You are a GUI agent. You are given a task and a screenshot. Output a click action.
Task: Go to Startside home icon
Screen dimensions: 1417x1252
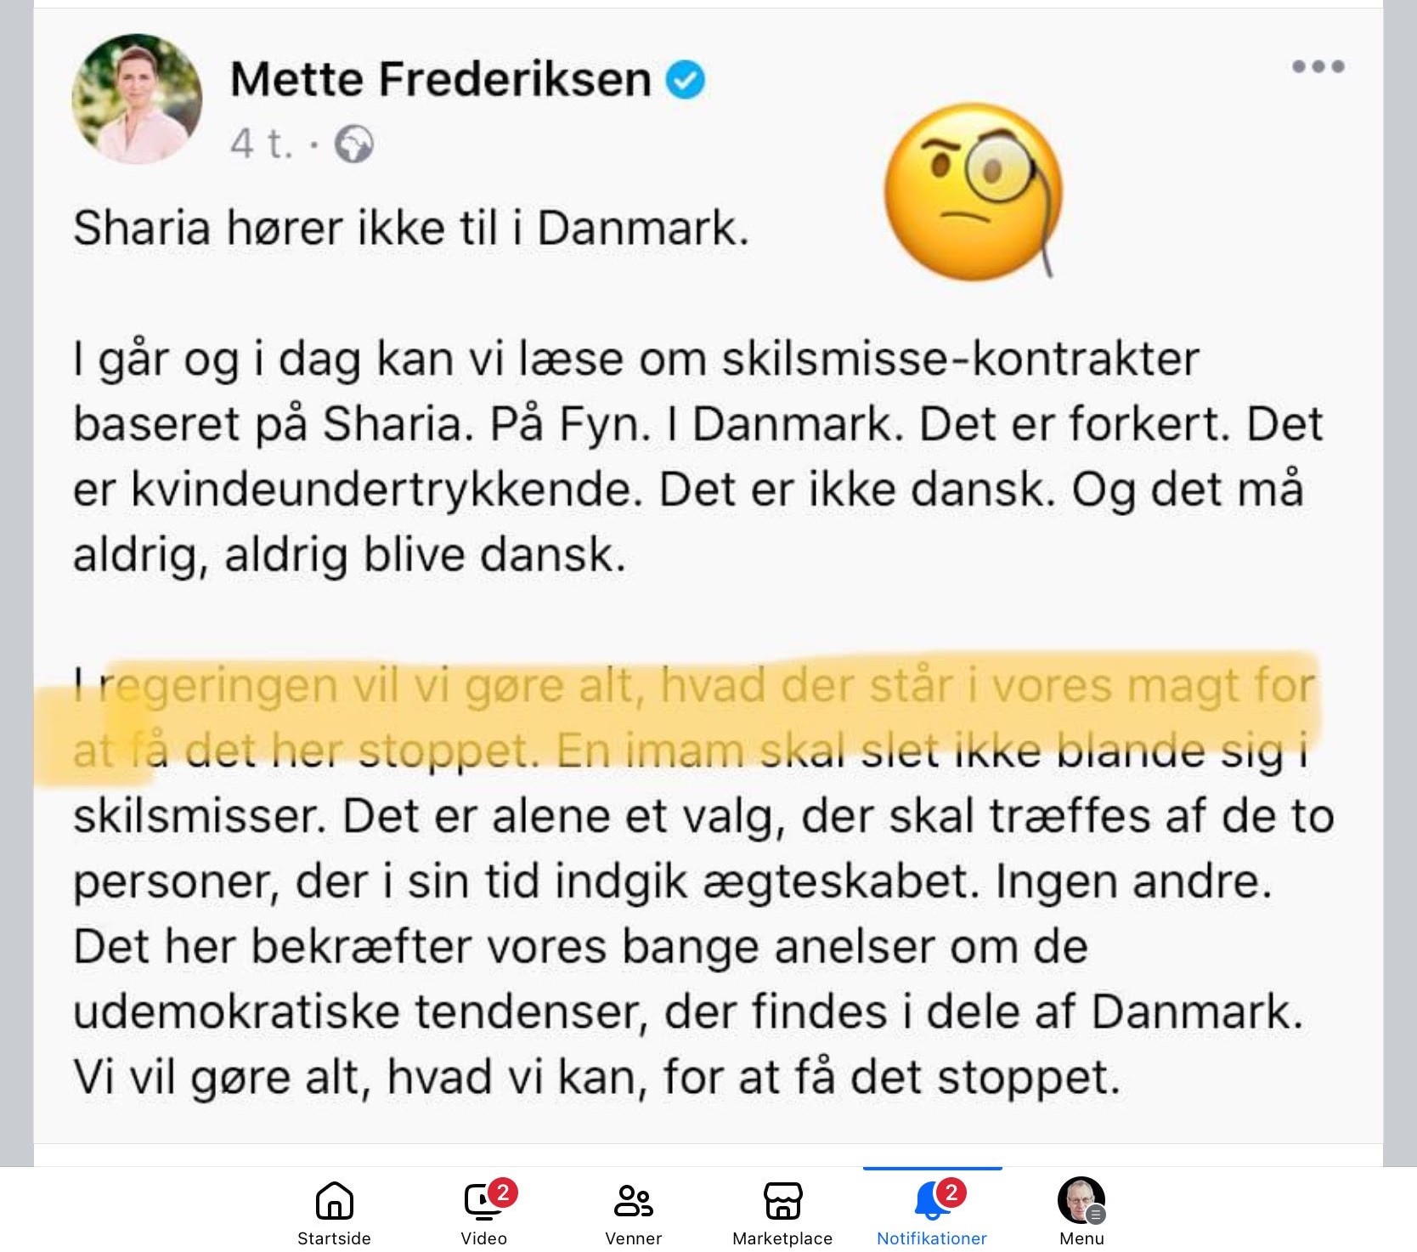[x=334, y=1202]
